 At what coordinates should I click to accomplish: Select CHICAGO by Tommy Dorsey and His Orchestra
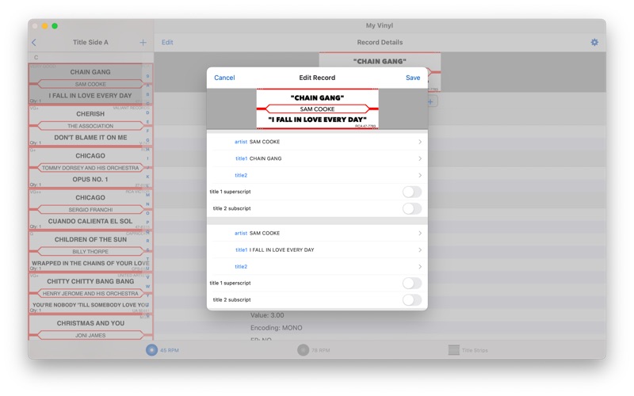click(90, 167)
